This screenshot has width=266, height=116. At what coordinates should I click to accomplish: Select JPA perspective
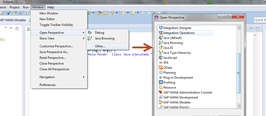[164, 62]
